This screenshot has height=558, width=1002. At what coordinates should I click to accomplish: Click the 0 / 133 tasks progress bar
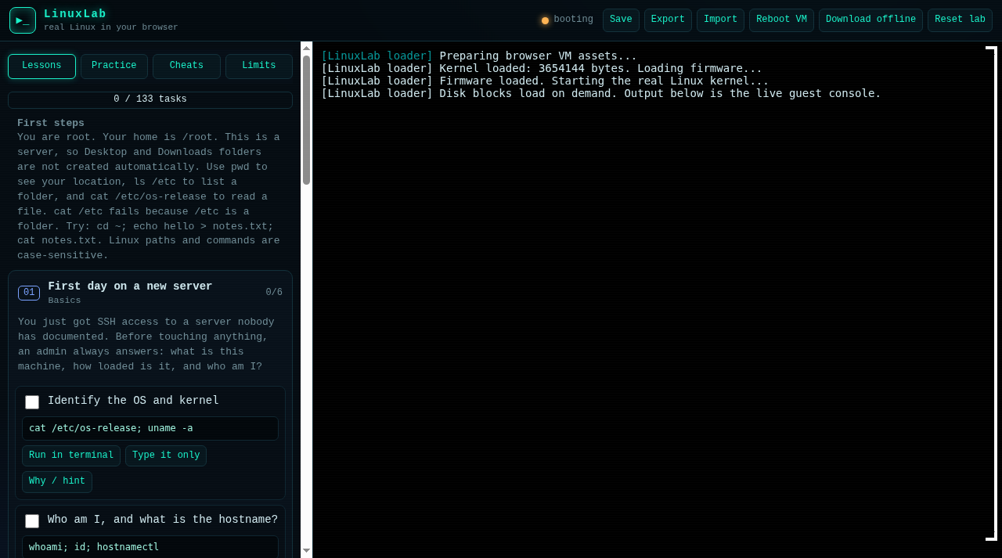150,100
